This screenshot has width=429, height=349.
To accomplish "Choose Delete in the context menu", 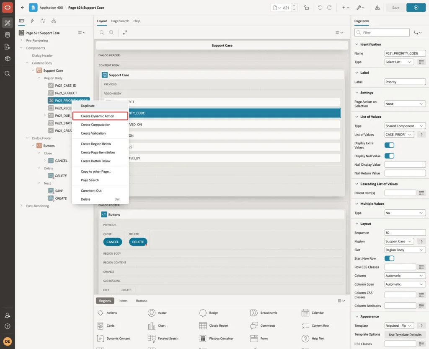I will [x=100, y=199].
